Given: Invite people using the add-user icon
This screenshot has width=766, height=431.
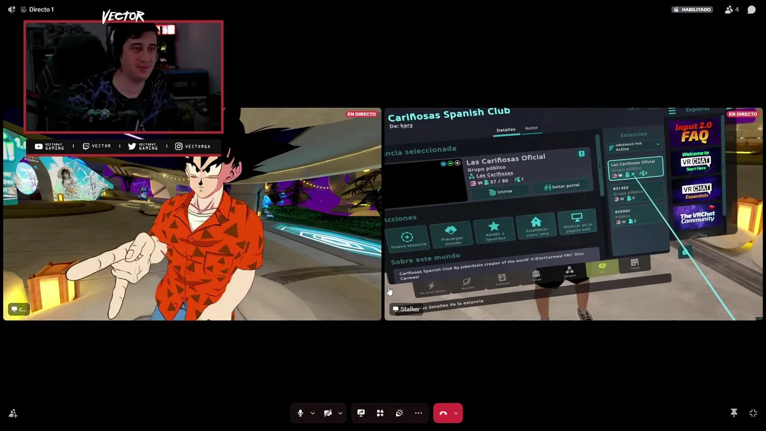Looking at the screenshot, I should [13, 413].
